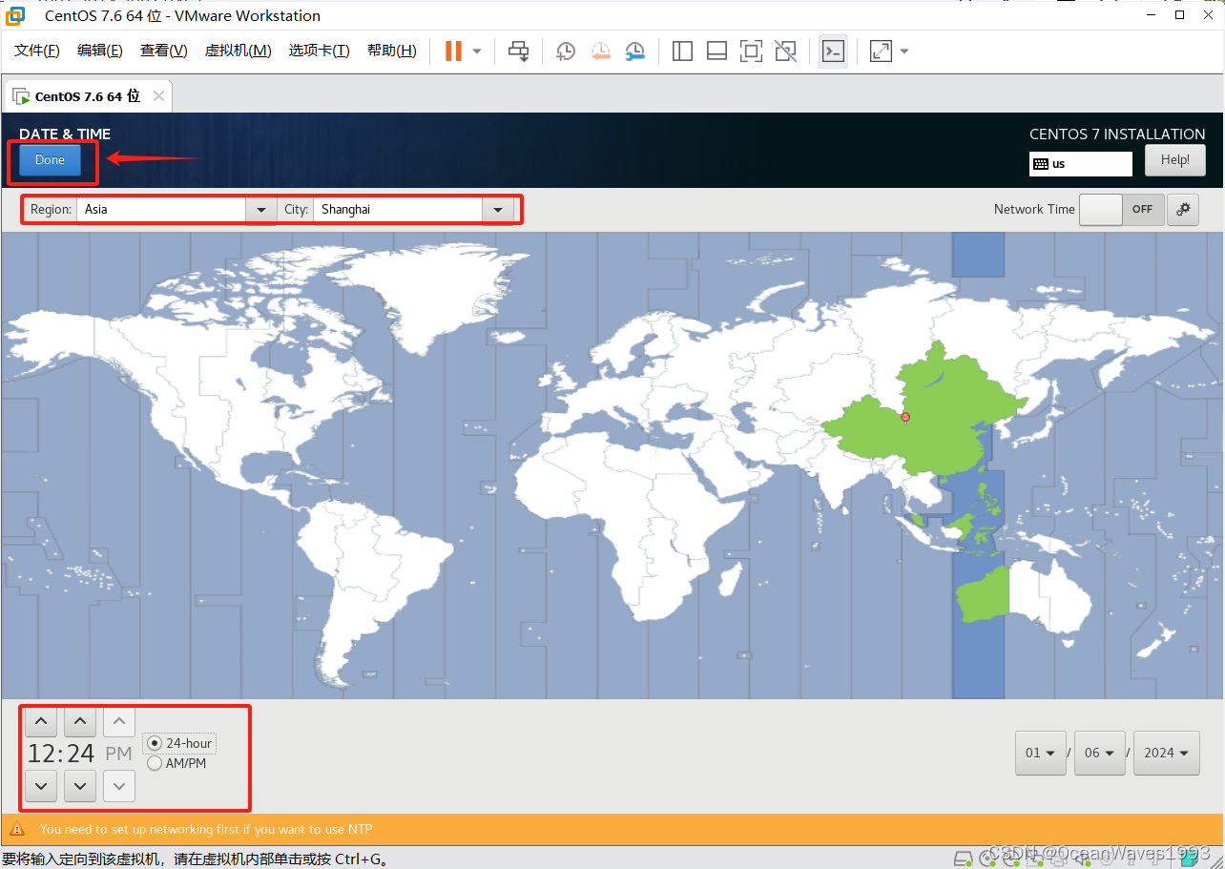The width and height of the screenshot is (1225, 869).
Task: Pause the virtual machine with the orange pause icon
Action: 453,51
